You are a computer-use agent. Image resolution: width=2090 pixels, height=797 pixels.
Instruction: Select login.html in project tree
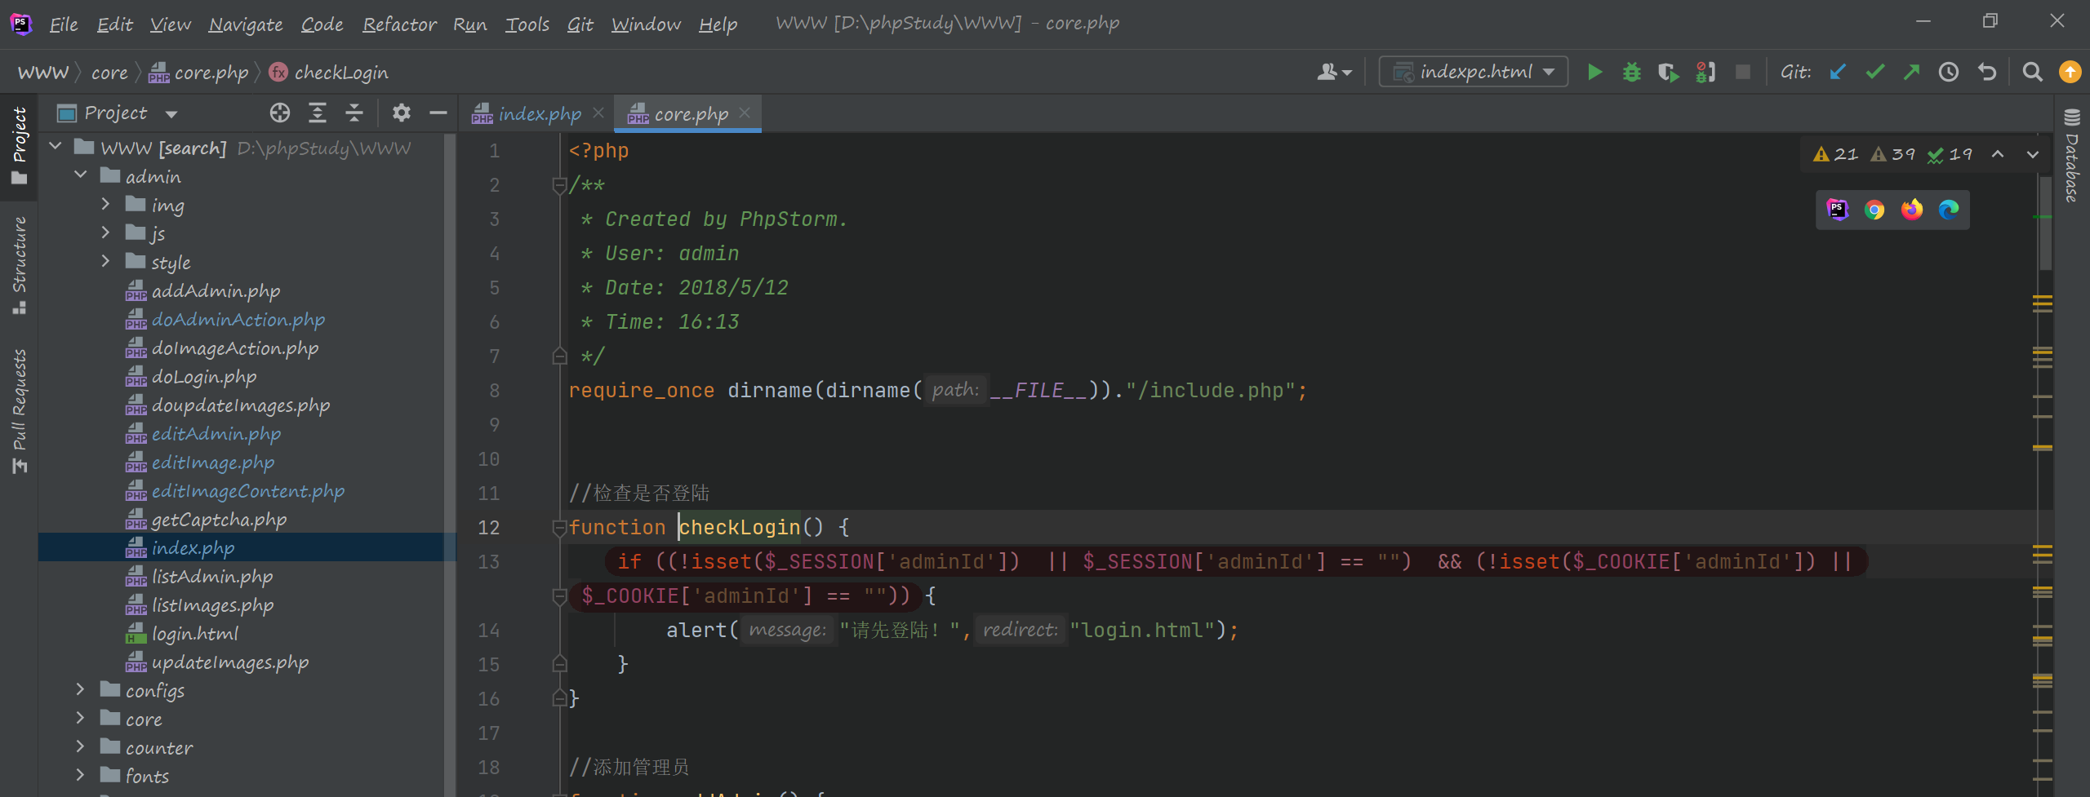tap(194, 633)
